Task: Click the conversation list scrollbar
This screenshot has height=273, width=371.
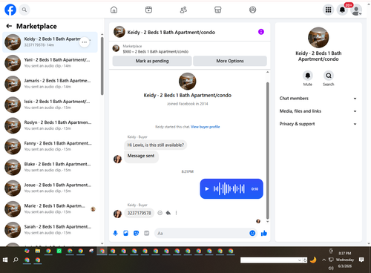Action: pos(102,66)
